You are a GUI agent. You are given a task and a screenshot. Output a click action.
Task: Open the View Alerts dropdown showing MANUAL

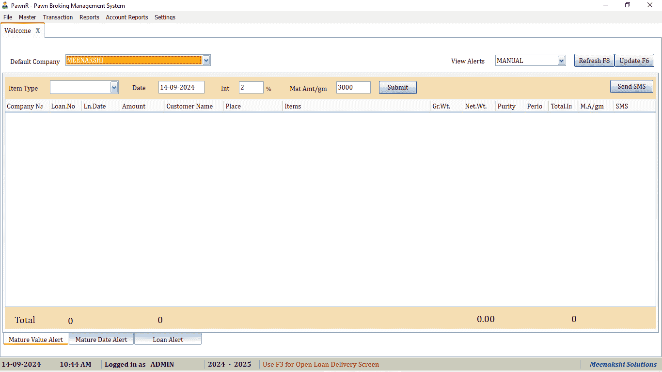coord(561,60)
